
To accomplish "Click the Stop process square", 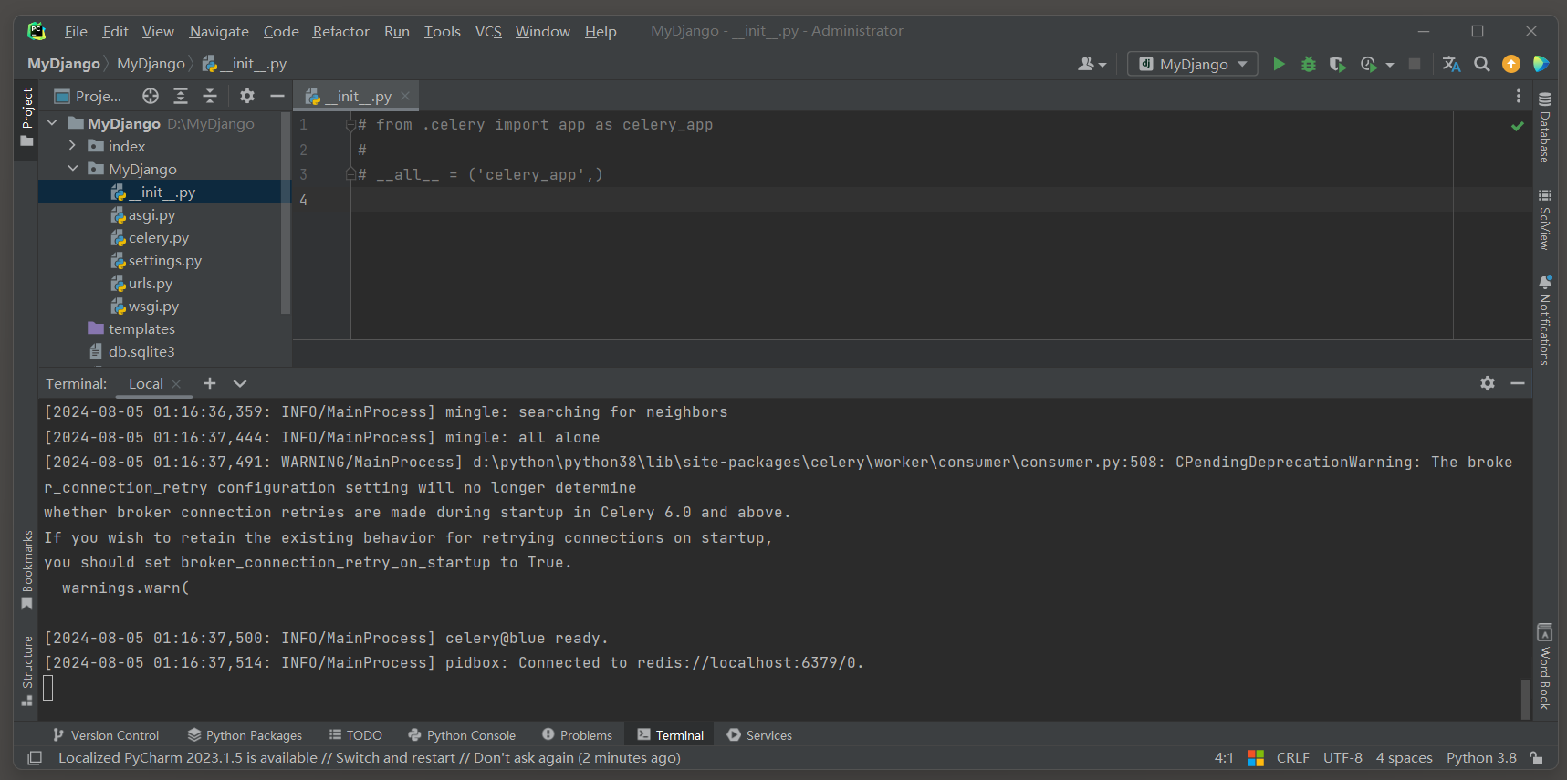I will coord(1415,64).
